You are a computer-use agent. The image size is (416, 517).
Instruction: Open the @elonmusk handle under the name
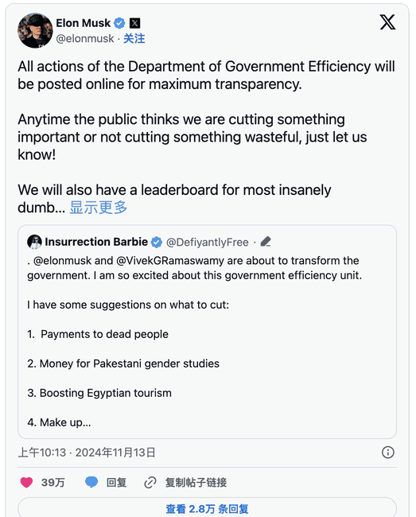pos(85,39)
